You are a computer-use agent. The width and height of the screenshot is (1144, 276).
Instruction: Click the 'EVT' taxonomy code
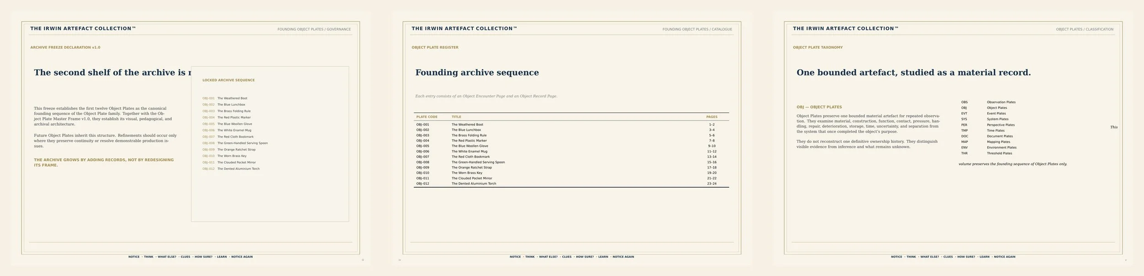(964, 114)
